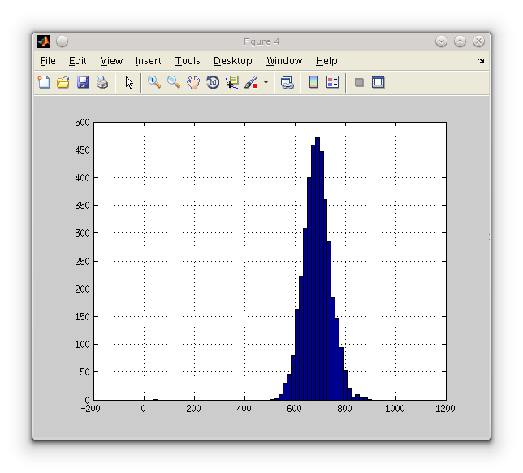Viewport: 523px width, 473px height.
Task: Toggle the Insert Legend button
Action: tap(332, 82)
